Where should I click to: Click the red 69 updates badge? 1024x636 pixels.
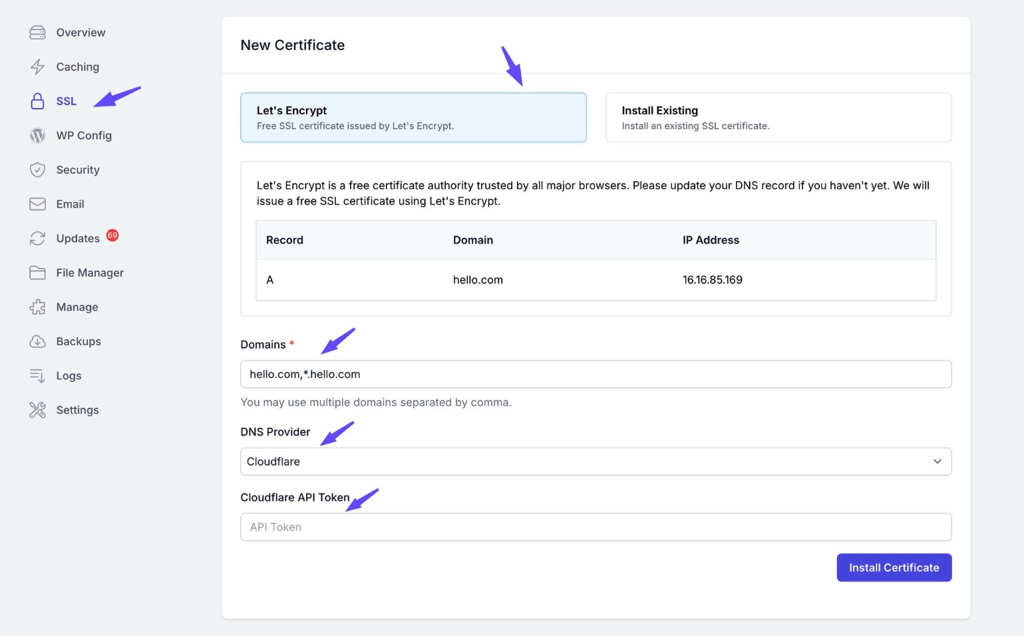(112, 235)
